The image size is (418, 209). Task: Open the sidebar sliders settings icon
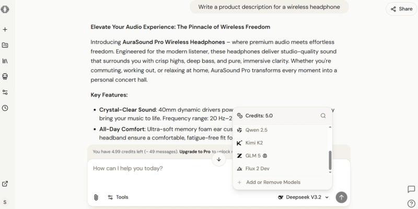tap(5, 92)
